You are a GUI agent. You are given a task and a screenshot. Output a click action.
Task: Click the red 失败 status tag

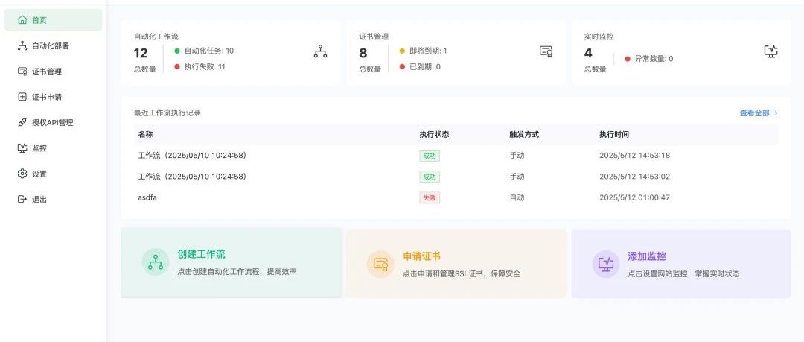(x=430, y=197)
